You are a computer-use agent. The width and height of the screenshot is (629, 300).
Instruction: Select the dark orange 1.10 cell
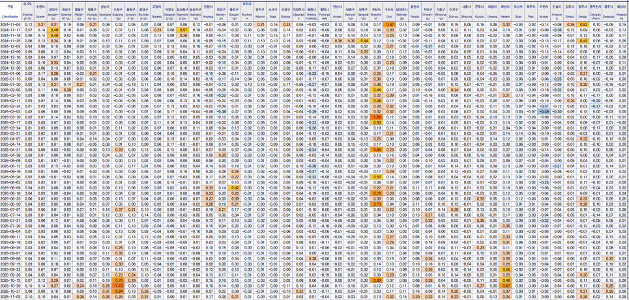click(119, 286)
